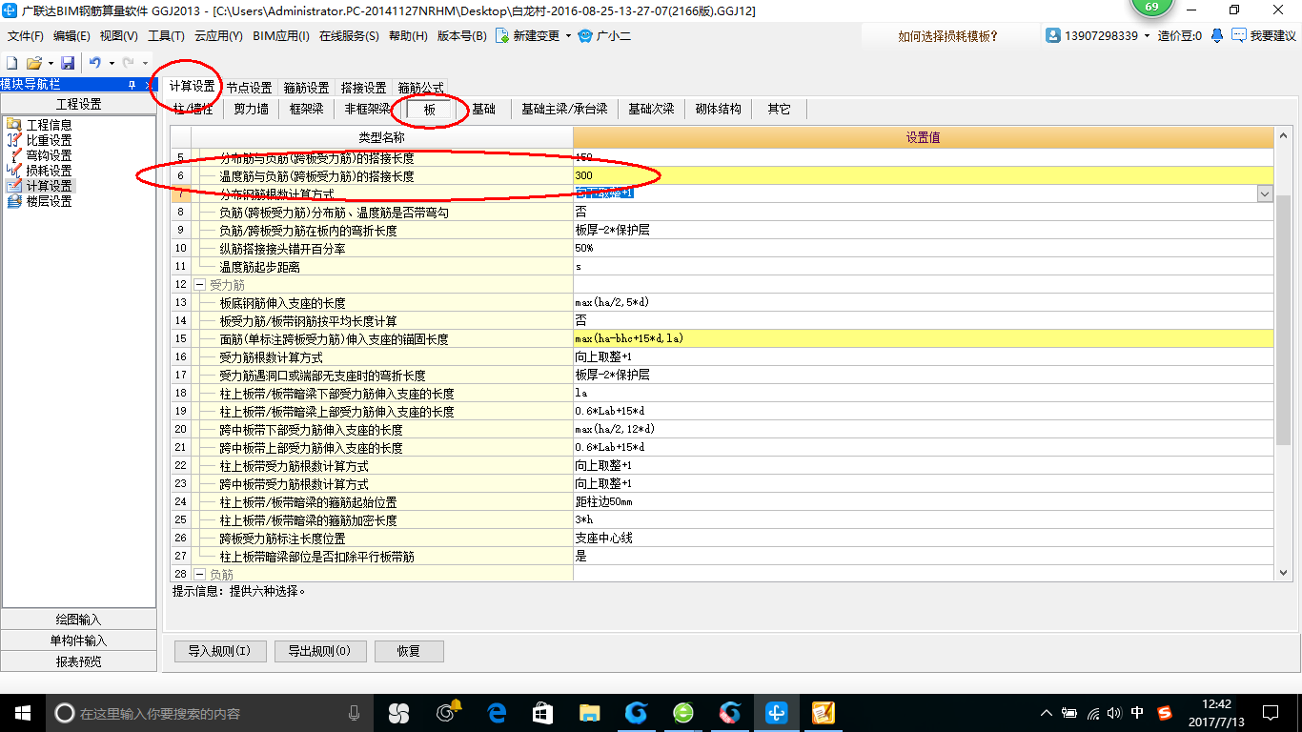Pin the 模块导航栏 panel with the pin icon
Image resolution: width=1302 pixels, height=732 pixels.
tap(132, 85)
